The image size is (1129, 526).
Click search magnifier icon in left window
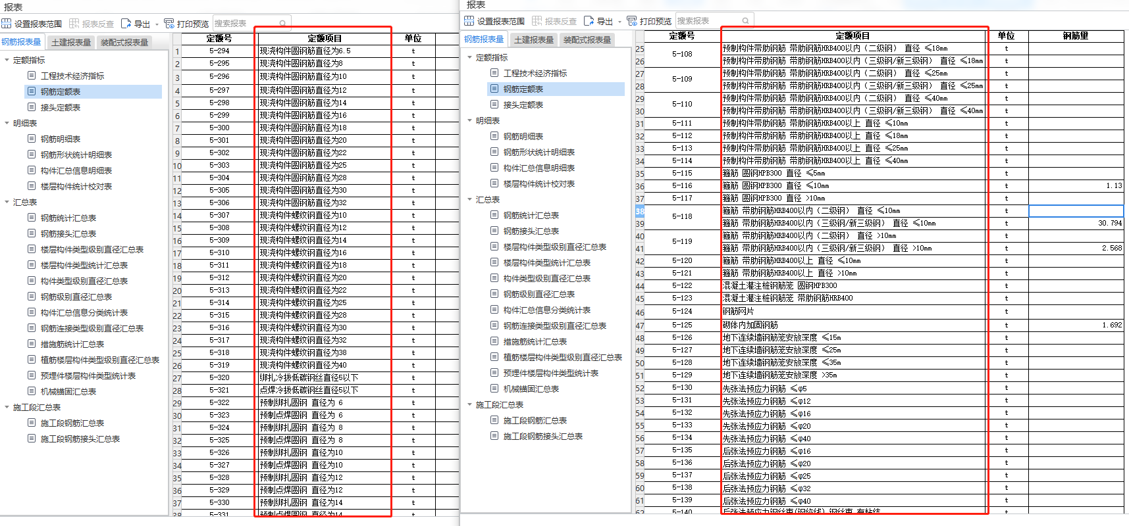(283, 24)
